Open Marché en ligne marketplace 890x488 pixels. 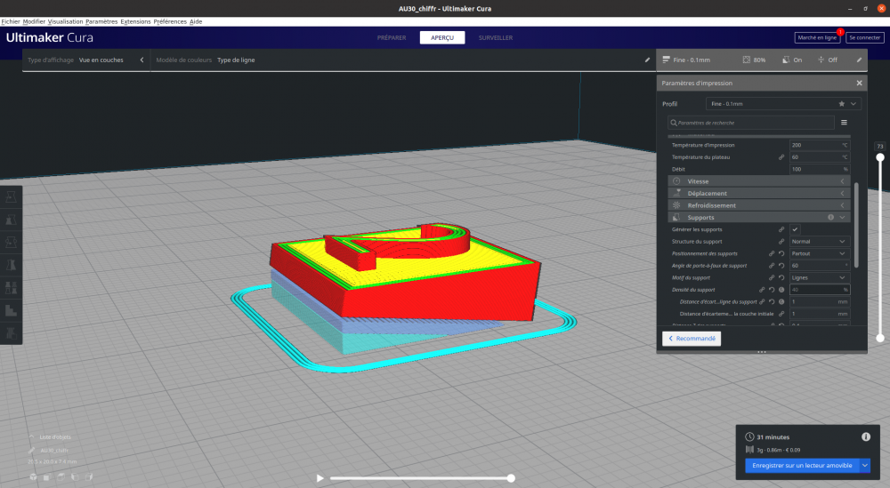point(817,37)
